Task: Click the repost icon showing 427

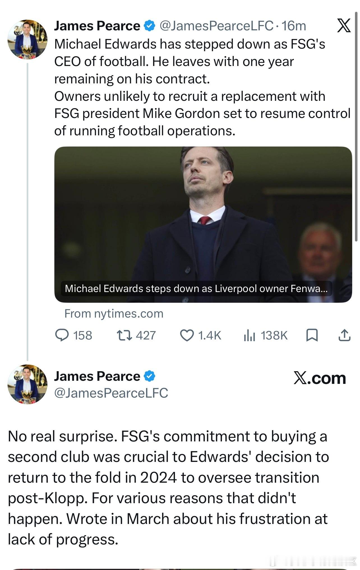Action: (x=124, y=335)
